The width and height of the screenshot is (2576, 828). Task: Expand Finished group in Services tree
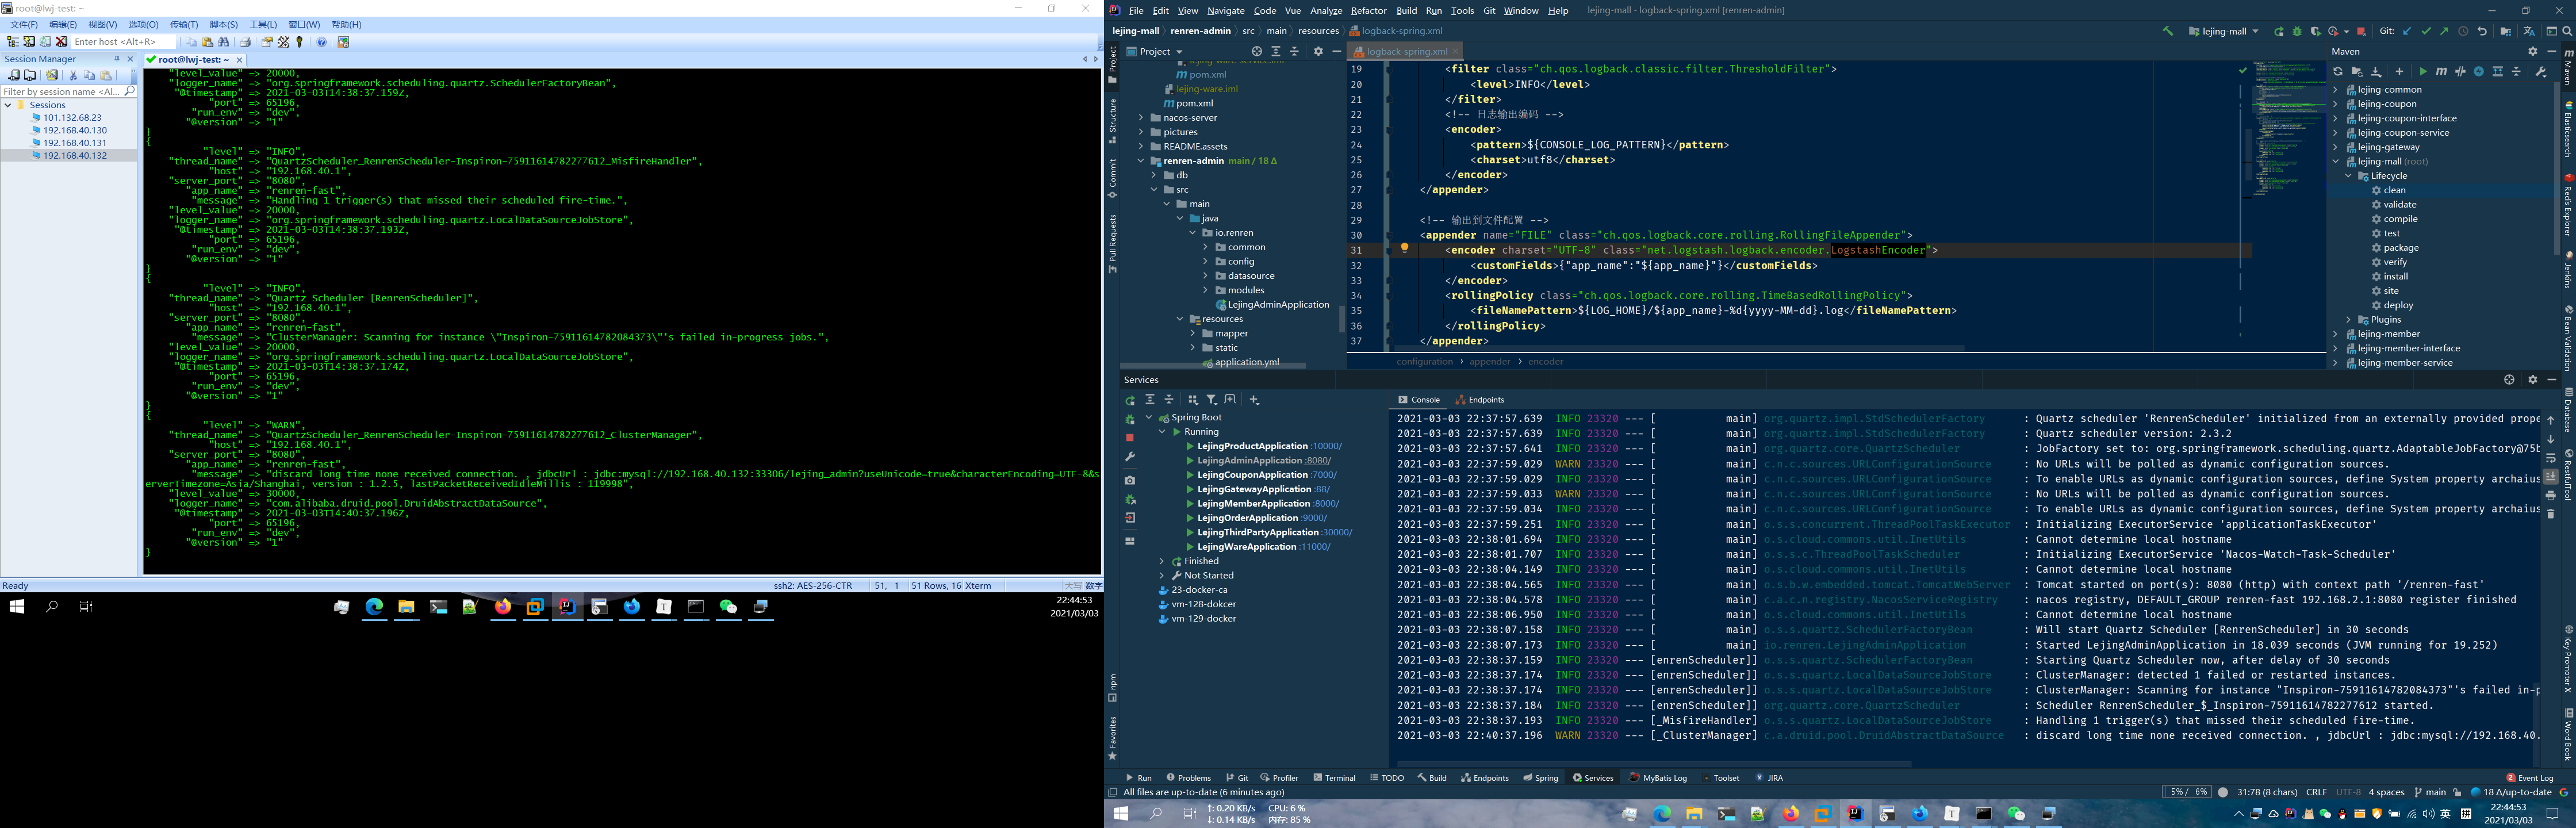1162,562
